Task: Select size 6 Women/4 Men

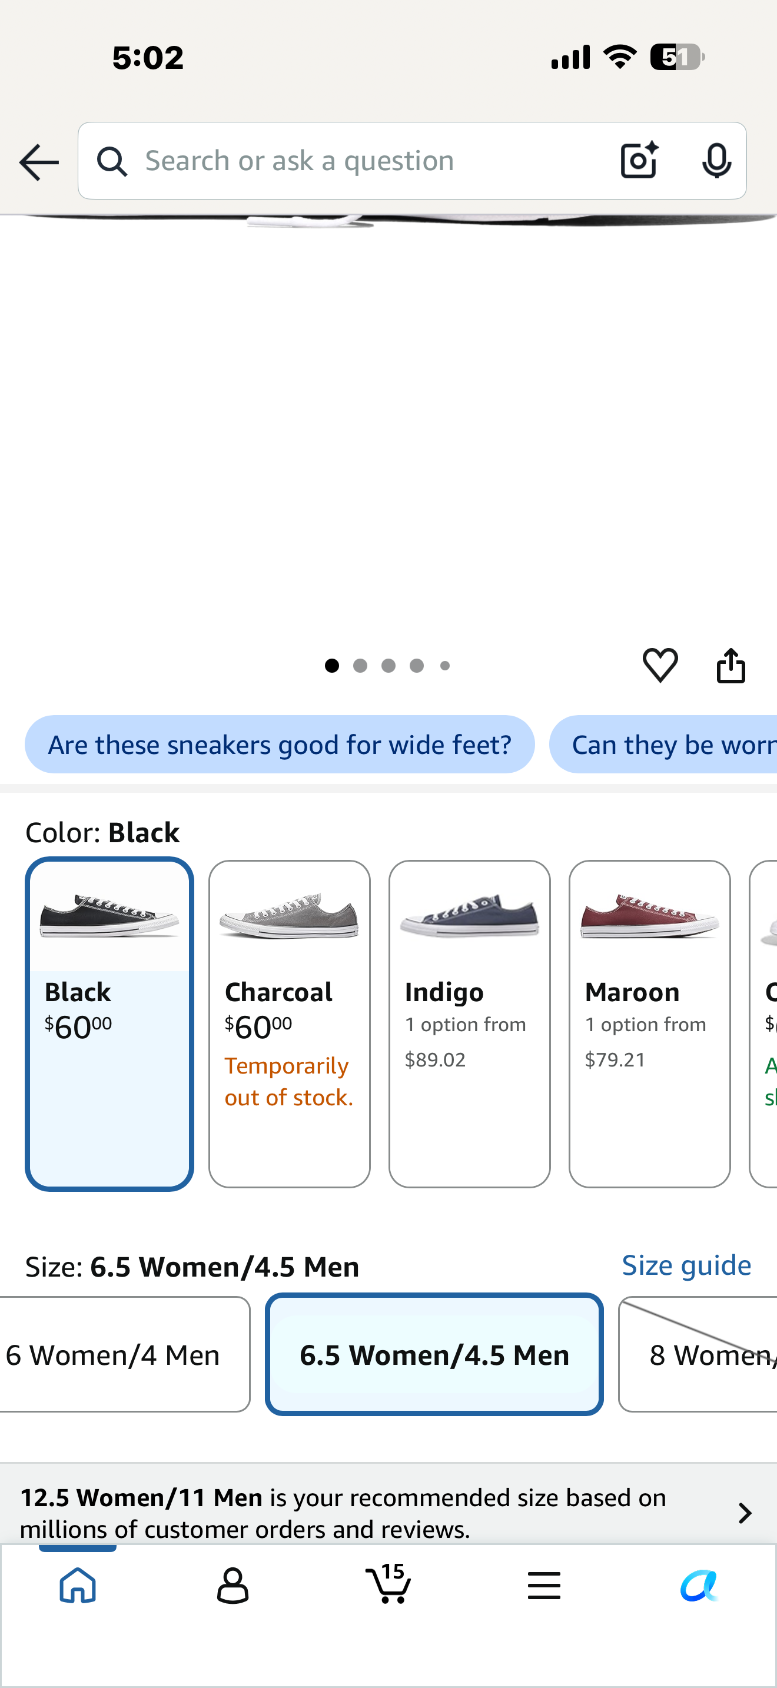Action: pos(124,1354)
